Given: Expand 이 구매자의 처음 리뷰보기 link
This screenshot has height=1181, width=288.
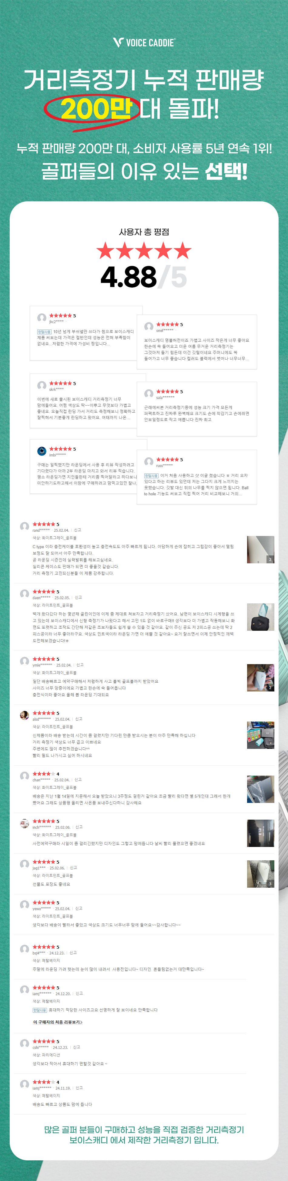Looking at the screenshot, I should tap(58, 1022).
